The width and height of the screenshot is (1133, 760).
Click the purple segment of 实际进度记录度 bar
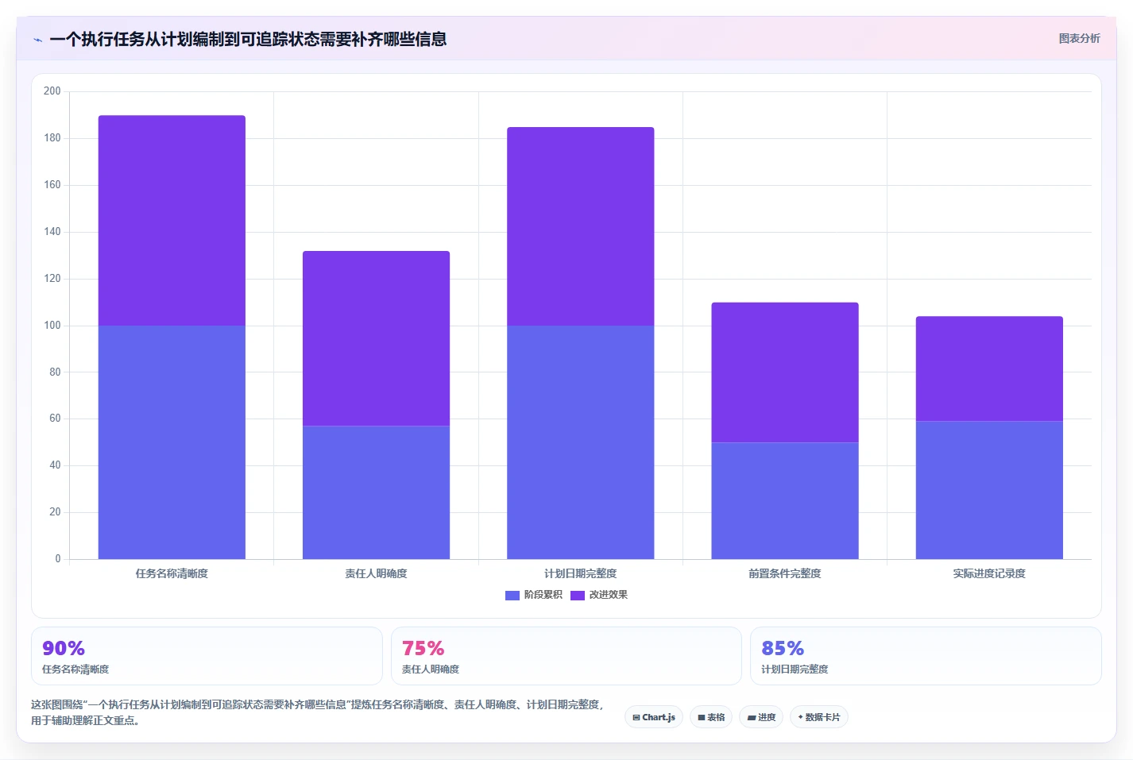989,369
